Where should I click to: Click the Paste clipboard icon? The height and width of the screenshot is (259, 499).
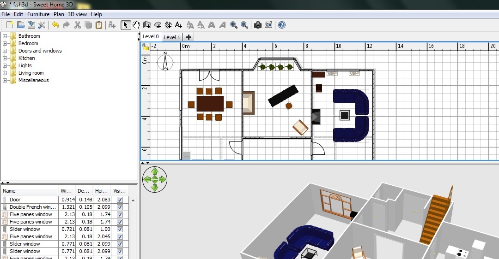coord(99,25)
